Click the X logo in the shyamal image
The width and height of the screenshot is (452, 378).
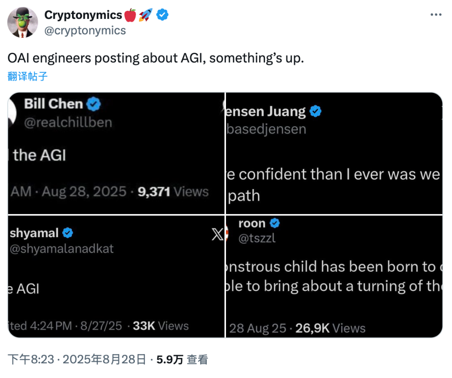(x=218, y=235)
